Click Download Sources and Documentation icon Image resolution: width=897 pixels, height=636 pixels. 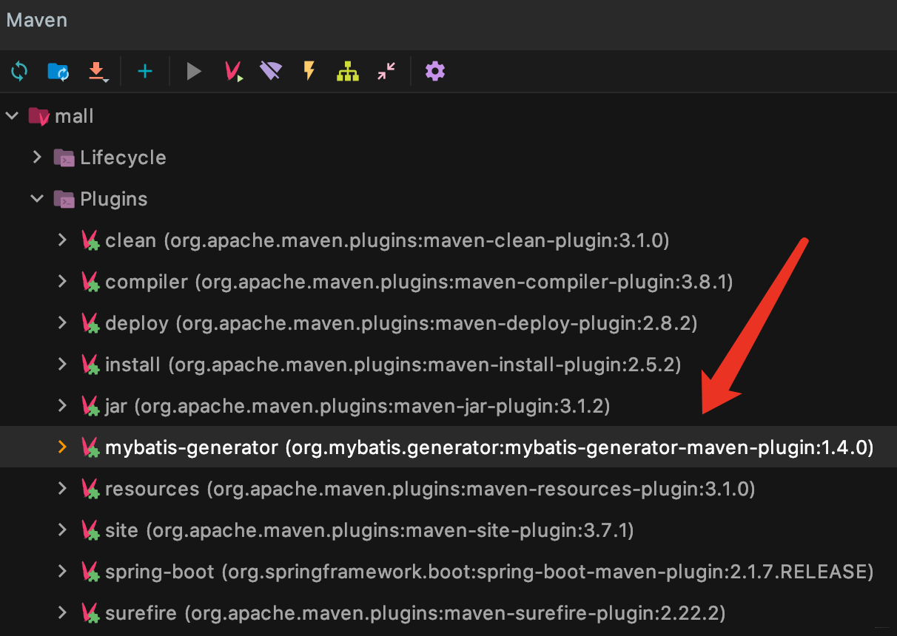pyautogui.click(x=98, y=72)
